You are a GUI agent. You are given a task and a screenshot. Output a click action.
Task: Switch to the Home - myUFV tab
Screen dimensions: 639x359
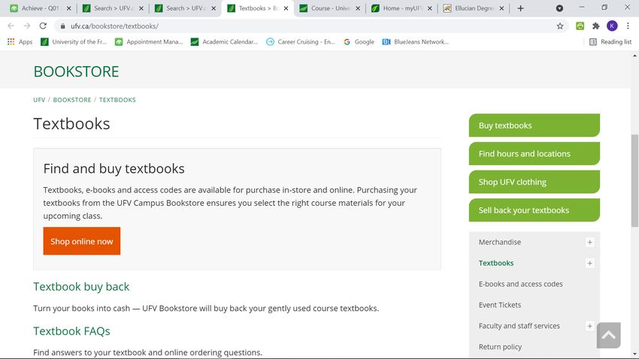point(401,8)
